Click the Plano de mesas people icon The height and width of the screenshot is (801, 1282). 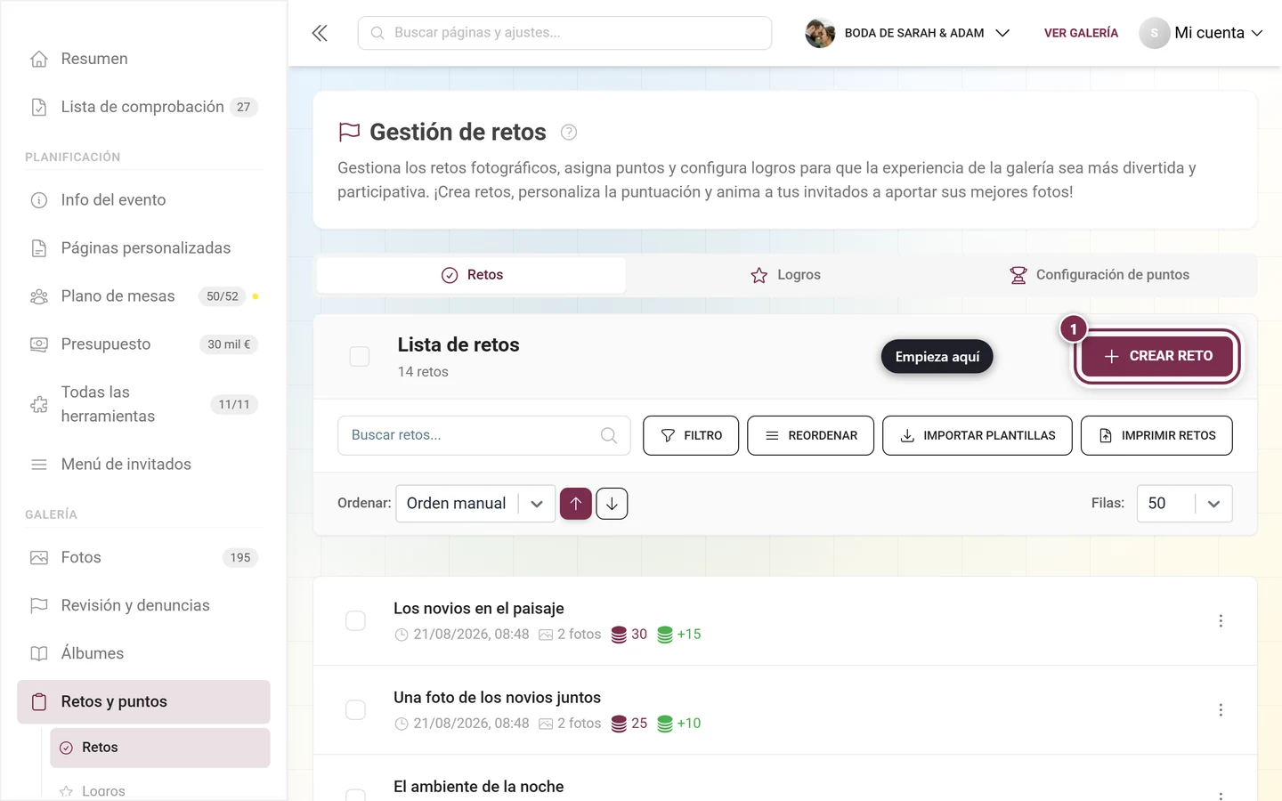(39, 296)
